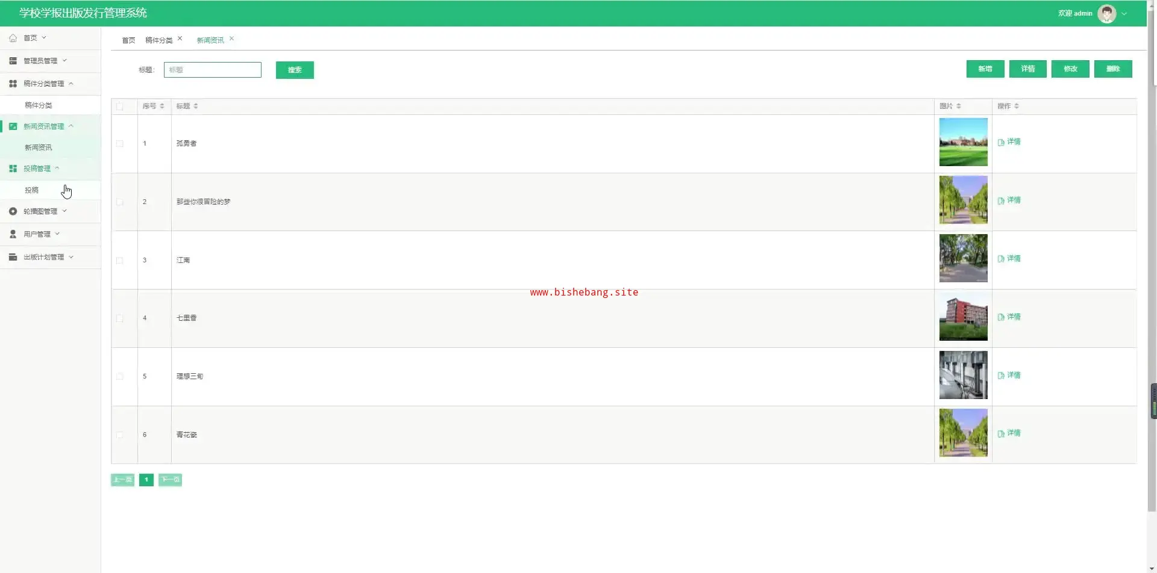Go to previous page with 上一页

pos(122,480)
